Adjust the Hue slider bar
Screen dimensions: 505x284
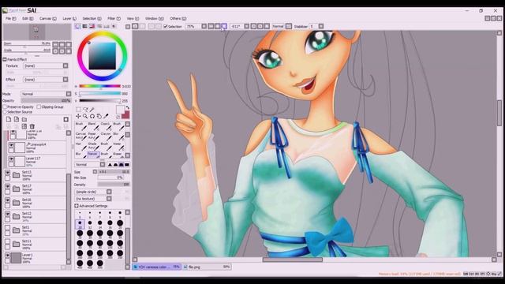(x=100, y=86)
